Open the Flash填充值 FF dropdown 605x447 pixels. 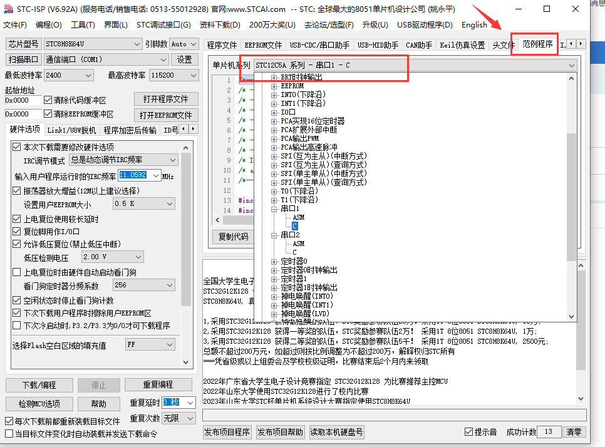coord(170,345)
